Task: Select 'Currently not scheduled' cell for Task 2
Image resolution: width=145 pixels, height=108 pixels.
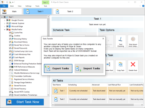Action: 79,99
